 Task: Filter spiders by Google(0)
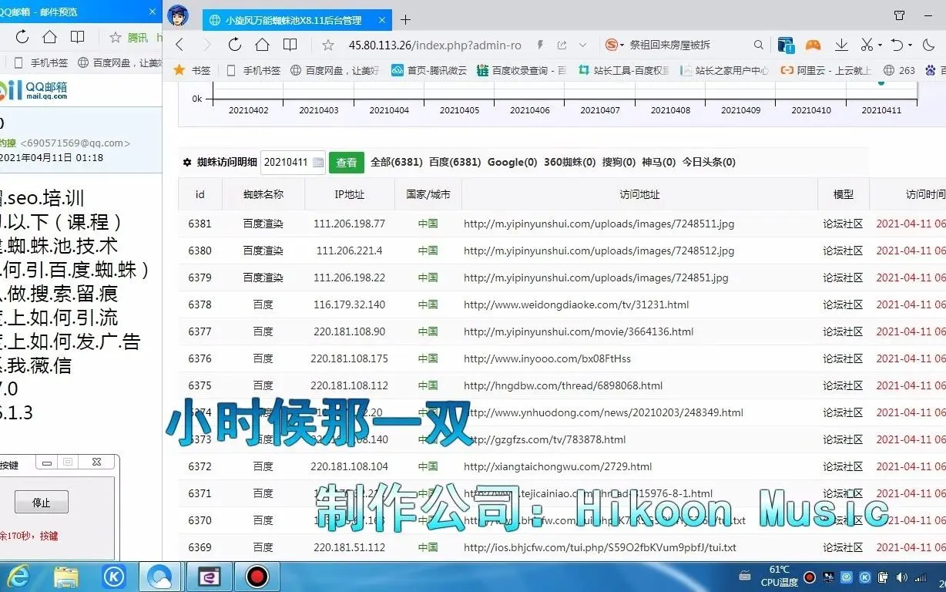coord(512,163)
